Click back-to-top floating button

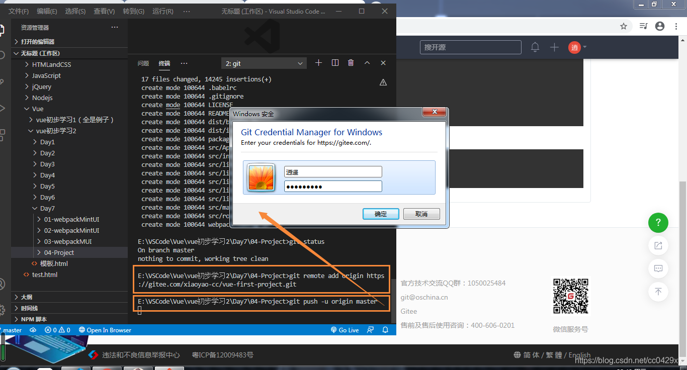point(658,292)
